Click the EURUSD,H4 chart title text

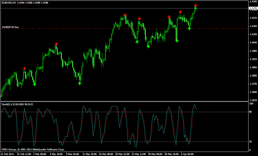click(9, 3)
